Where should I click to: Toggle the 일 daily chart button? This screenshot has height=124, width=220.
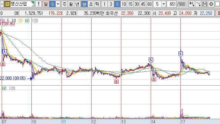46,4
